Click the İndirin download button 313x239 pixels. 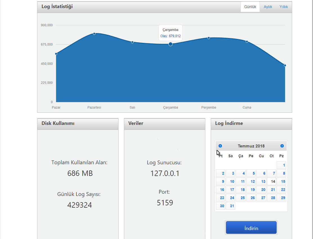(x=251, y=227)
